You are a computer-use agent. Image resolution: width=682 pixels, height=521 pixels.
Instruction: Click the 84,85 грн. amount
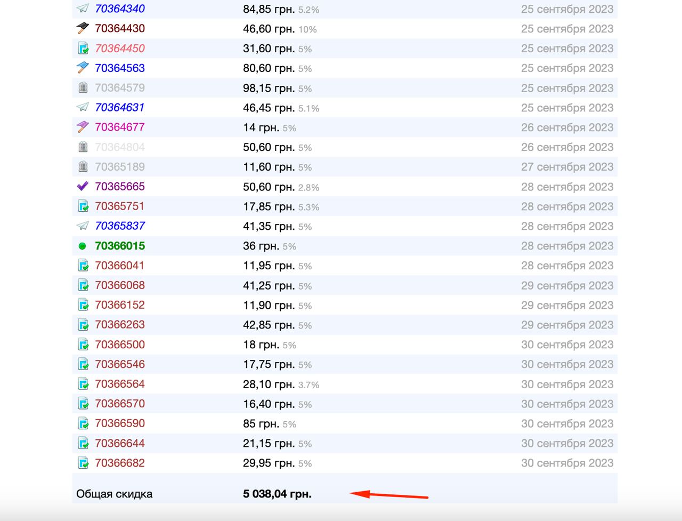pos(269,9)
